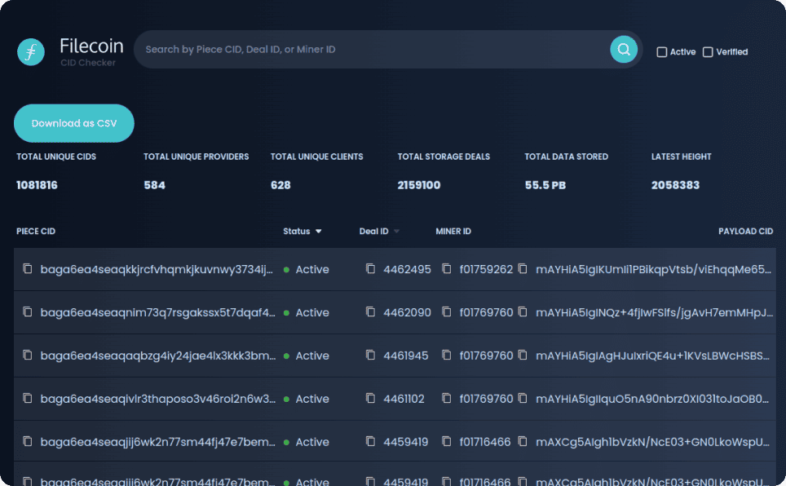786x486 pixels.
Task: Click Total Storage Deals value 2159100
Action: 419,185
